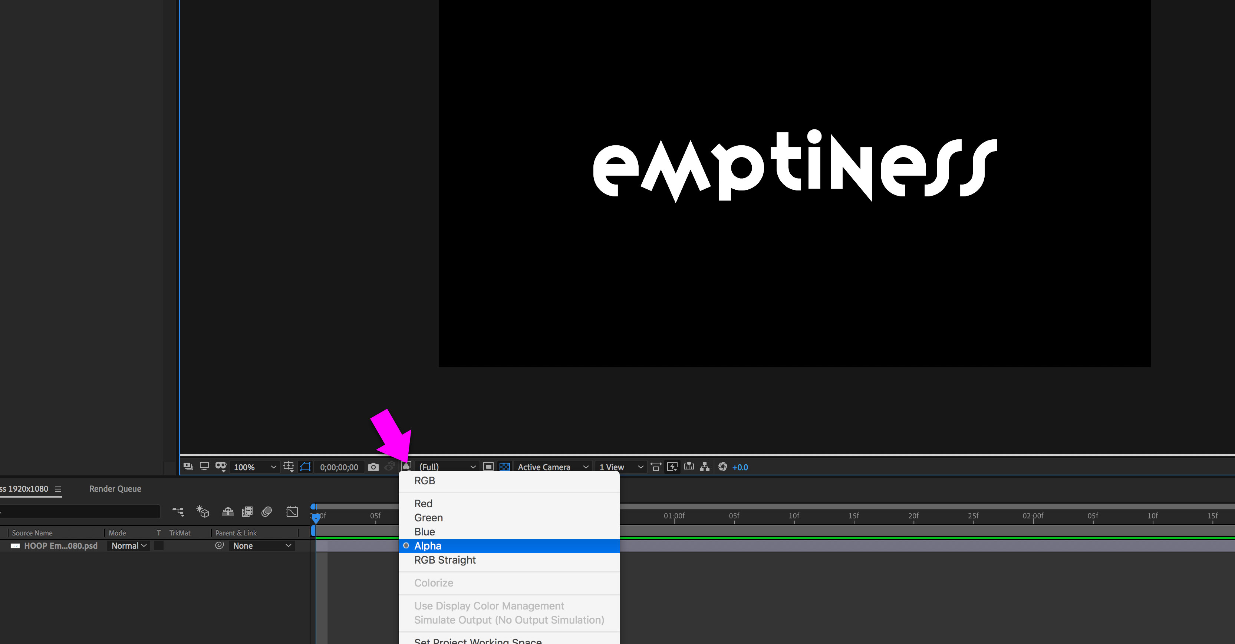
Task: Take a snapshot of the composition viewer
Action: pyautogui.click(x=373, y=467)
